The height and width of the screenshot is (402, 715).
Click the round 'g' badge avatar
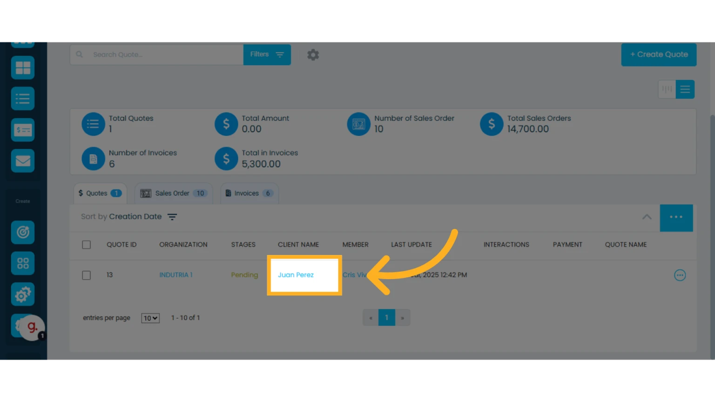click(x=32, y=328)
